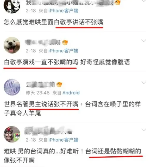The height and width of the screenshot is (167, 150).
Task: Open the Android source link
Action: pos(71,93)
